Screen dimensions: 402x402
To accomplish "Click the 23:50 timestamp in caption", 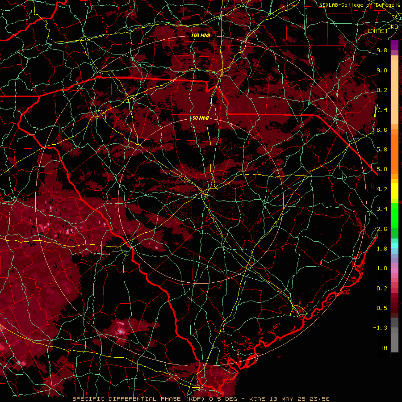I will click(x=319, y=399).
